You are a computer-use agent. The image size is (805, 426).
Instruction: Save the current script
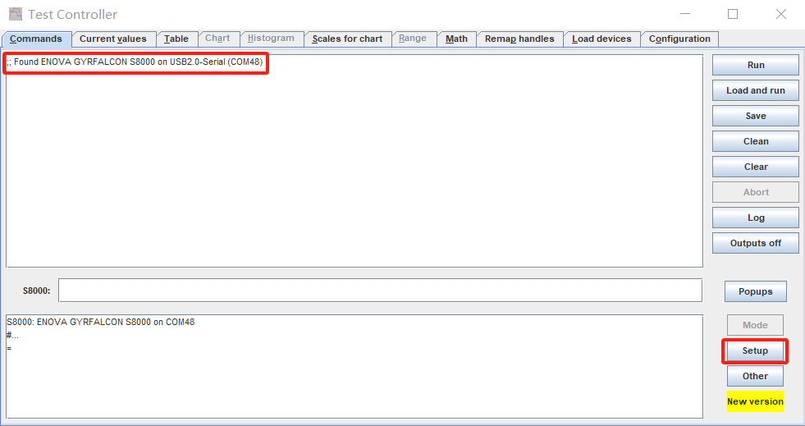tap(755, 116)
